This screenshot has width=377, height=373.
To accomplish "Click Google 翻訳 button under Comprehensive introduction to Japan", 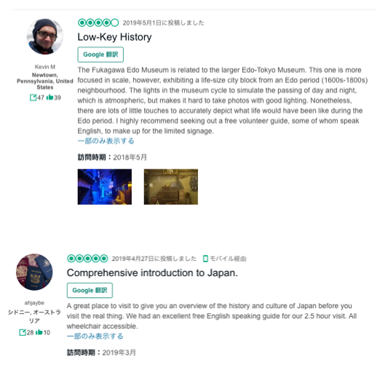I will point(90,290).
